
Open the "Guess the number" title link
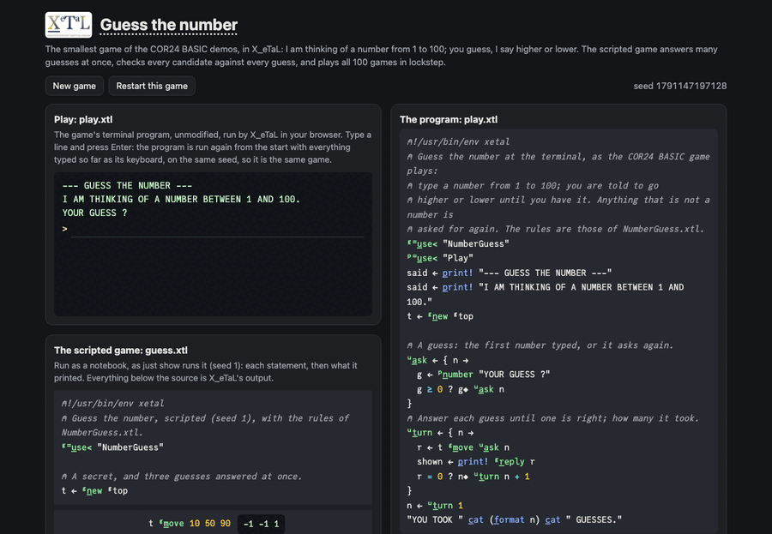(x=169, y=25)
